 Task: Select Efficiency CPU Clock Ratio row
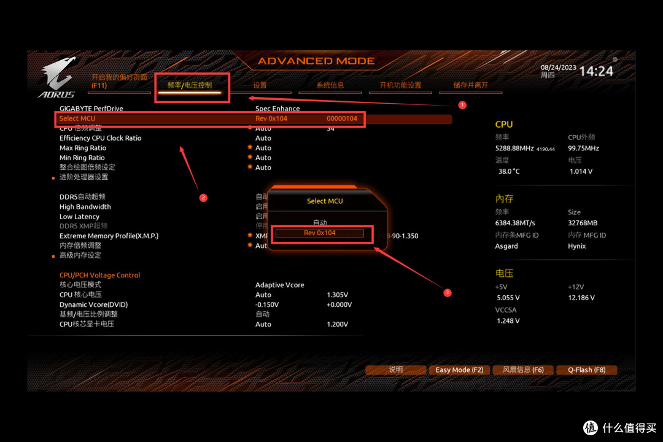coord(100,138)
